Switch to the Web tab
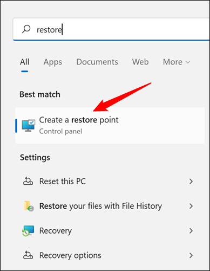Image resolution: width=210 pixels, height=271 pixels. coord(140,62)
